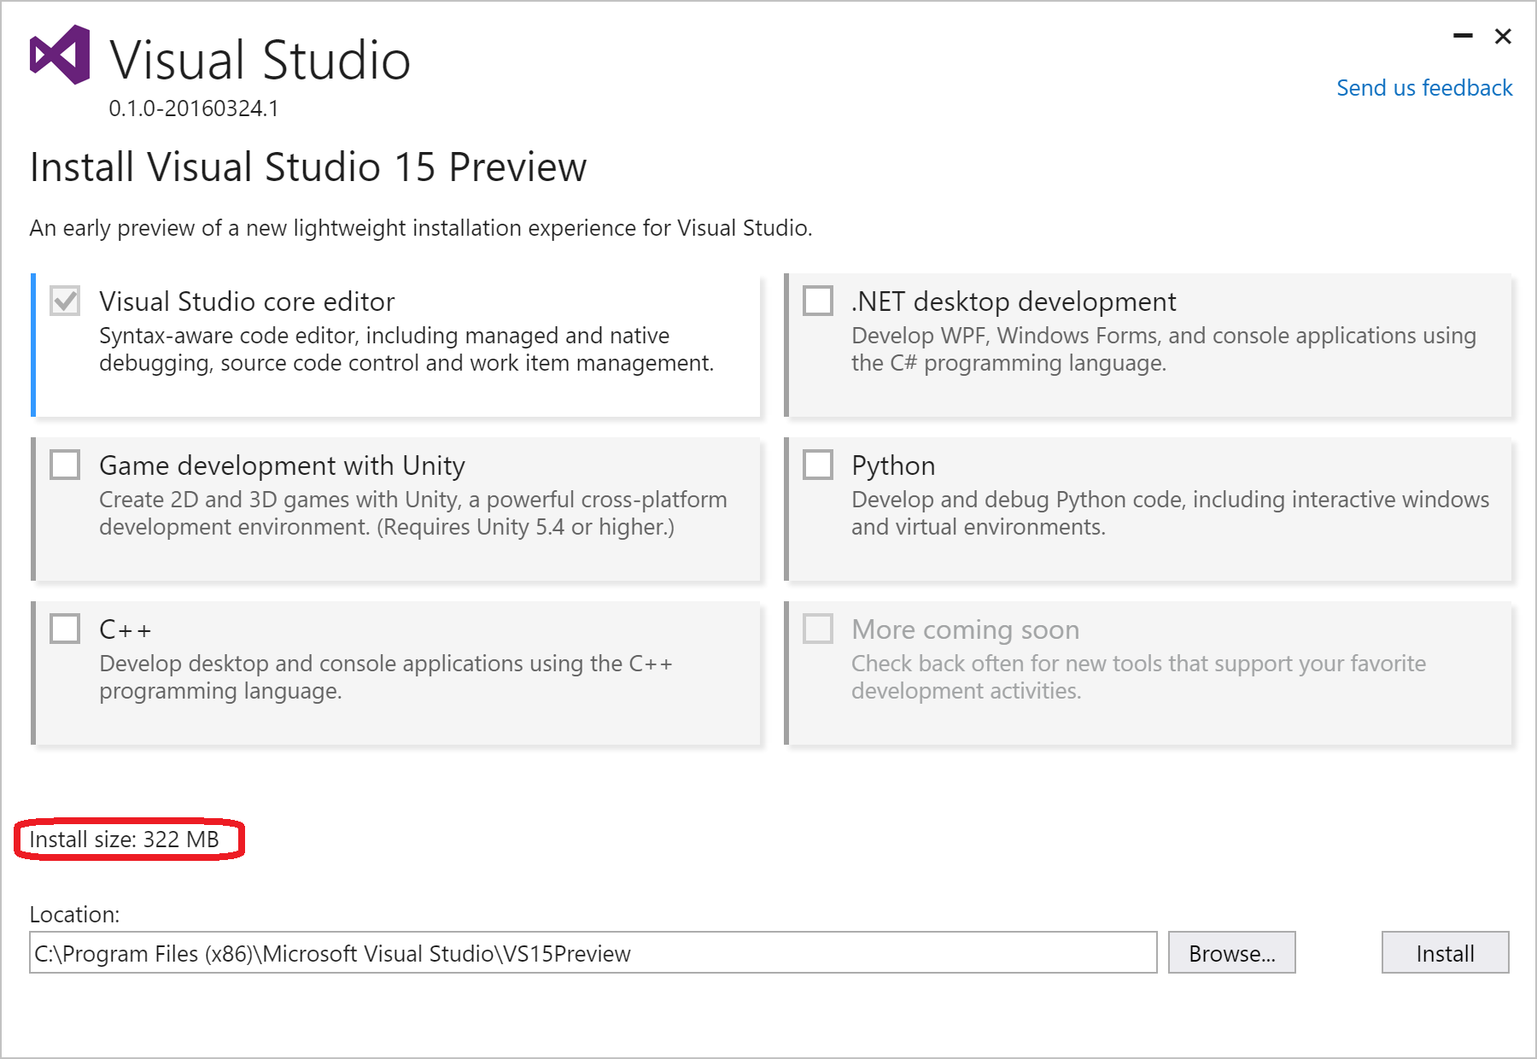Start installation with the Install button
The image size is (1537, 1059).
[x=1445, y=952]
